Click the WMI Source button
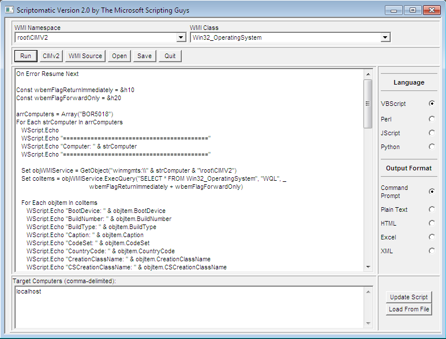 tap(85, 56)
